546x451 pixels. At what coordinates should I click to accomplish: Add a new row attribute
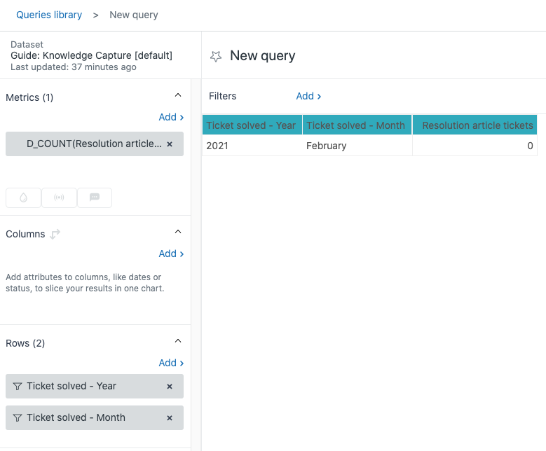point(171,363)
